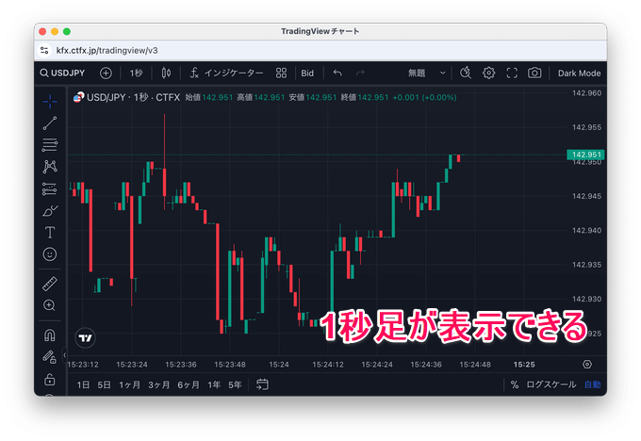Select the 5年 time range

coord(235,384)
